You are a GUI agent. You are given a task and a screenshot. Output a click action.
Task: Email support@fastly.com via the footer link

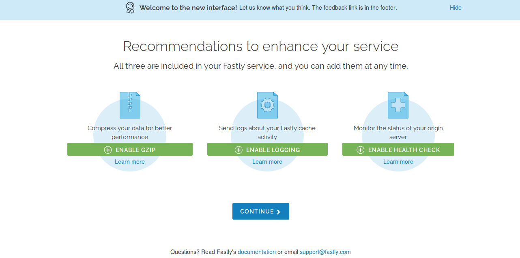325,252
